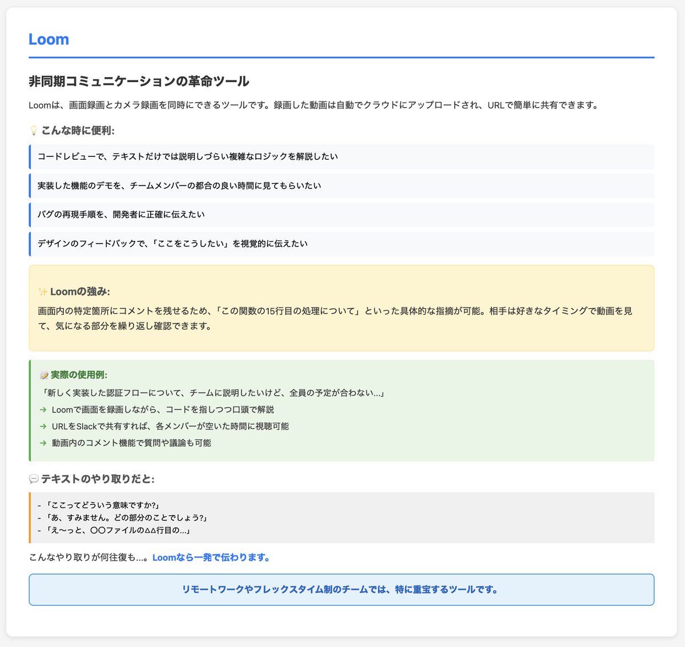This screenshot has width=685, height=647.
Task: Click the line あ、すみません。どの部分のことでしょう
Action: 122,518
